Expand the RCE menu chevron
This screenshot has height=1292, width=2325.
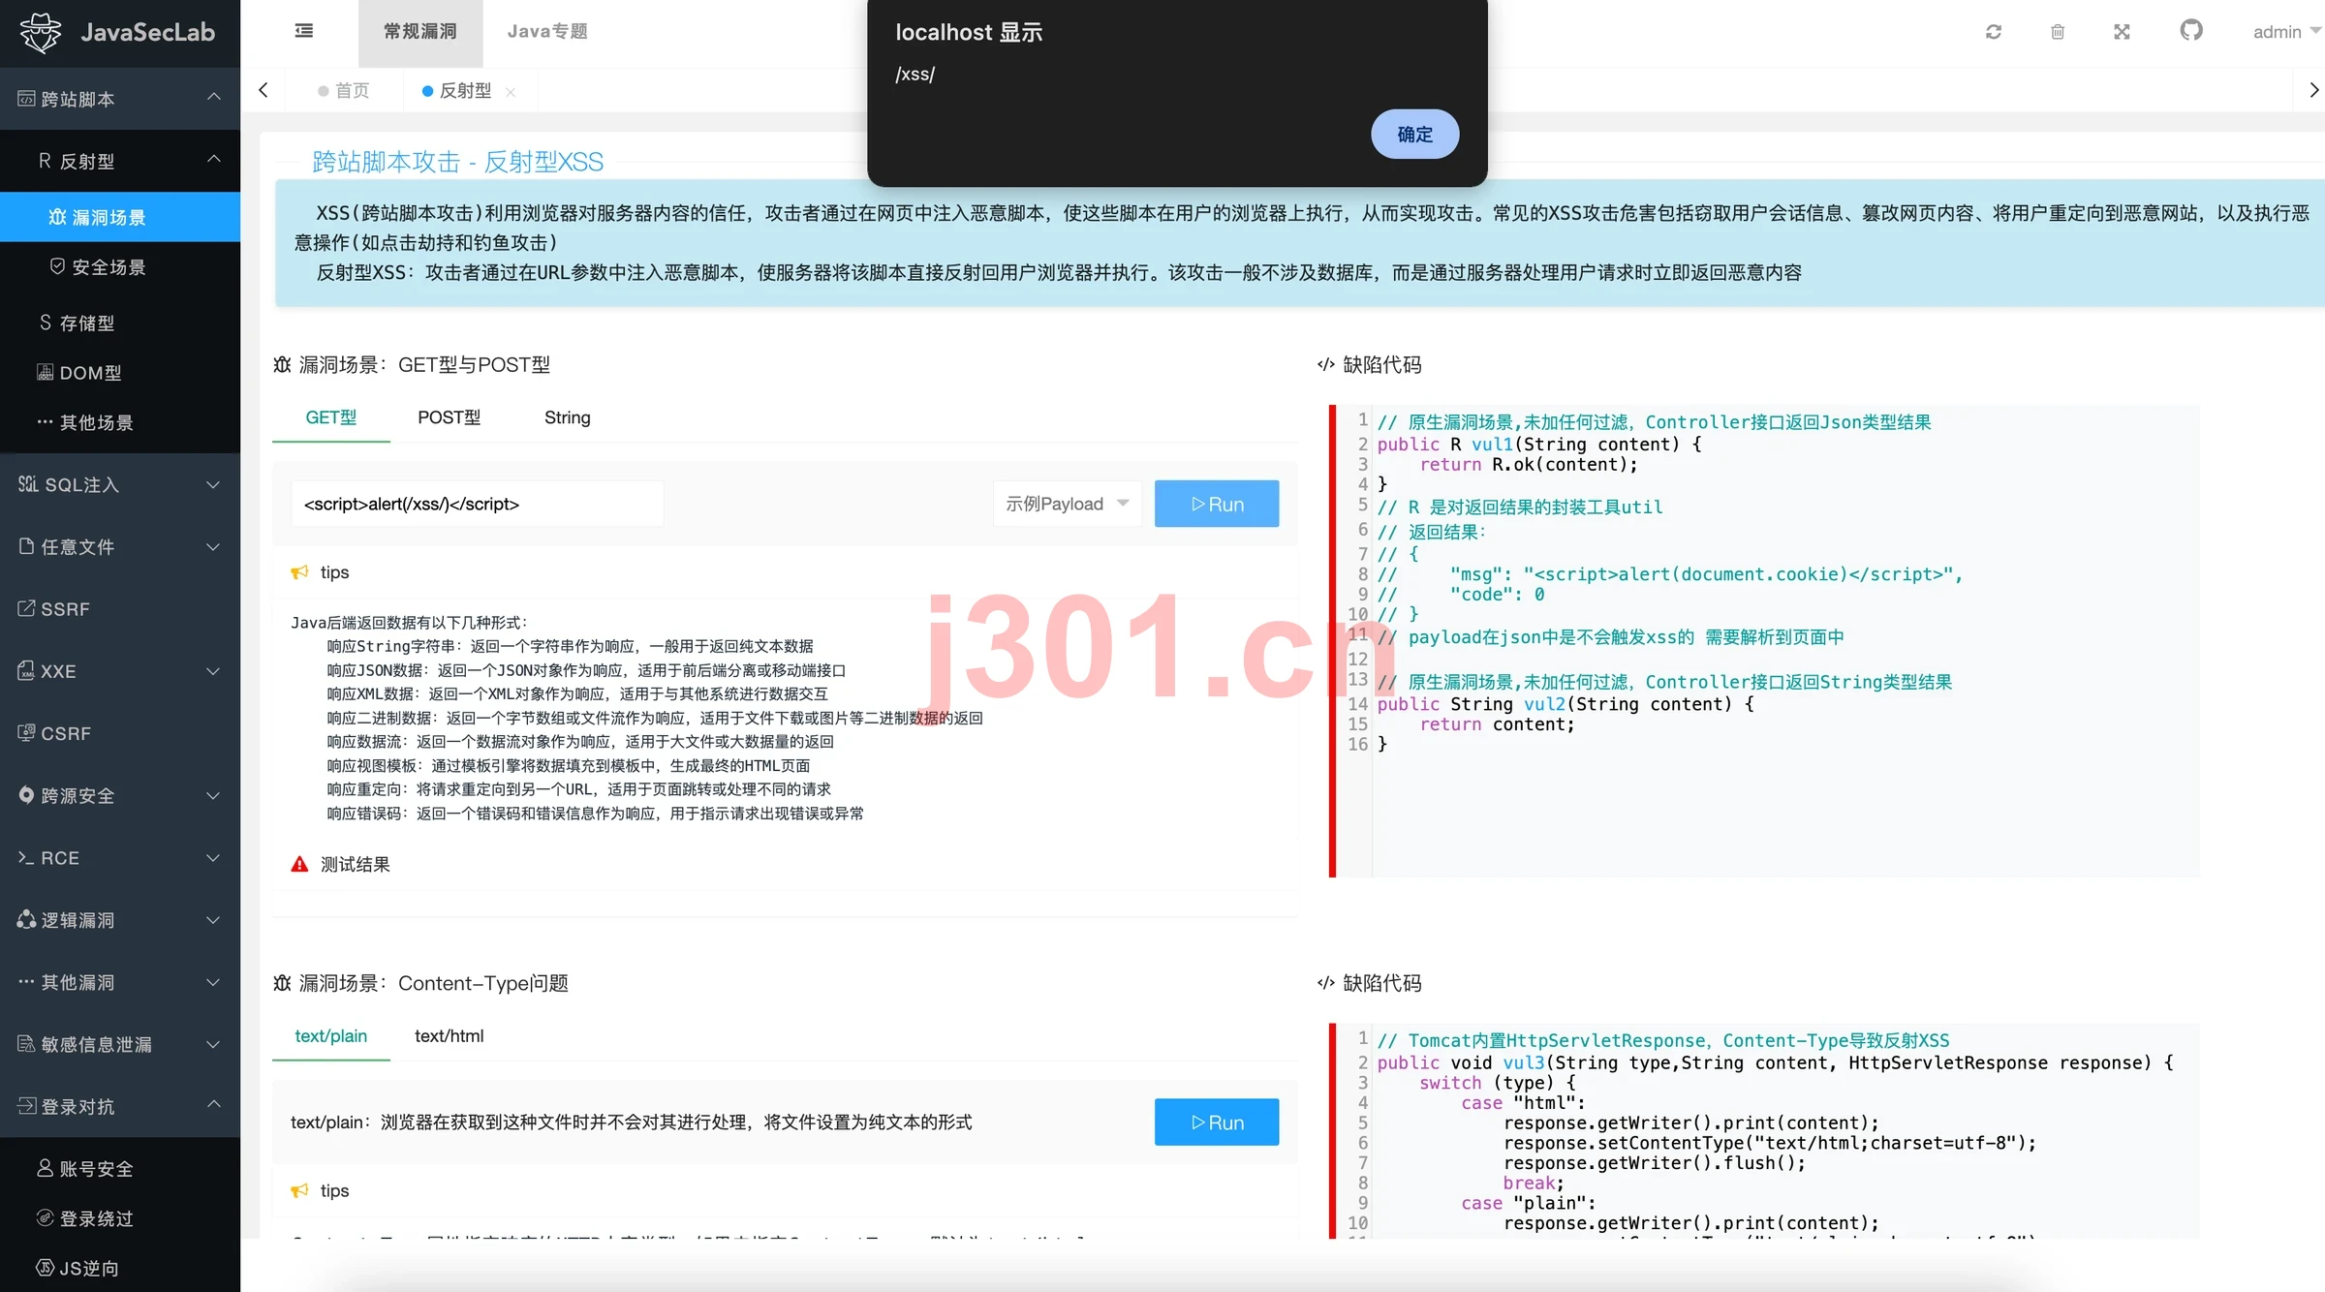213,858
